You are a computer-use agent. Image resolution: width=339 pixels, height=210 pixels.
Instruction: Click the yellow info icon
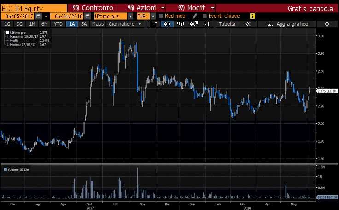point(252,16)
